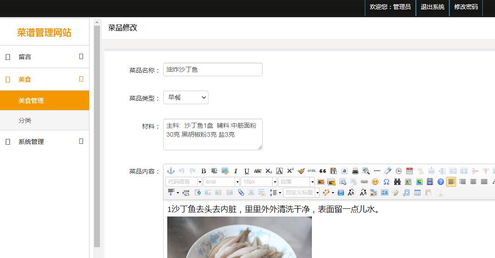The image size is (495, 258).
Task: Attach a file with the paperclip icon
Action: [241, 193]
